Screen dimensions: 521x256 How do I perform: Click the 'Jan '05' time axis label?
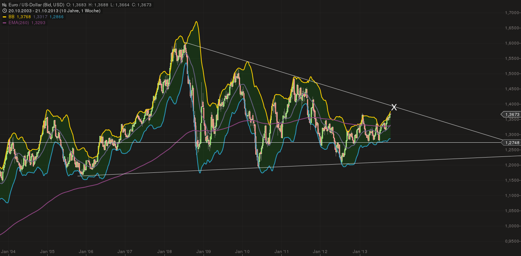tap(47, 252)
